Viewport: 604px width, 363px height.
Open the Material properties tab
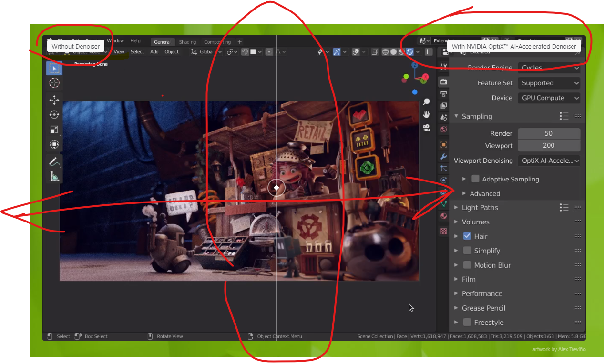[443, 216]
